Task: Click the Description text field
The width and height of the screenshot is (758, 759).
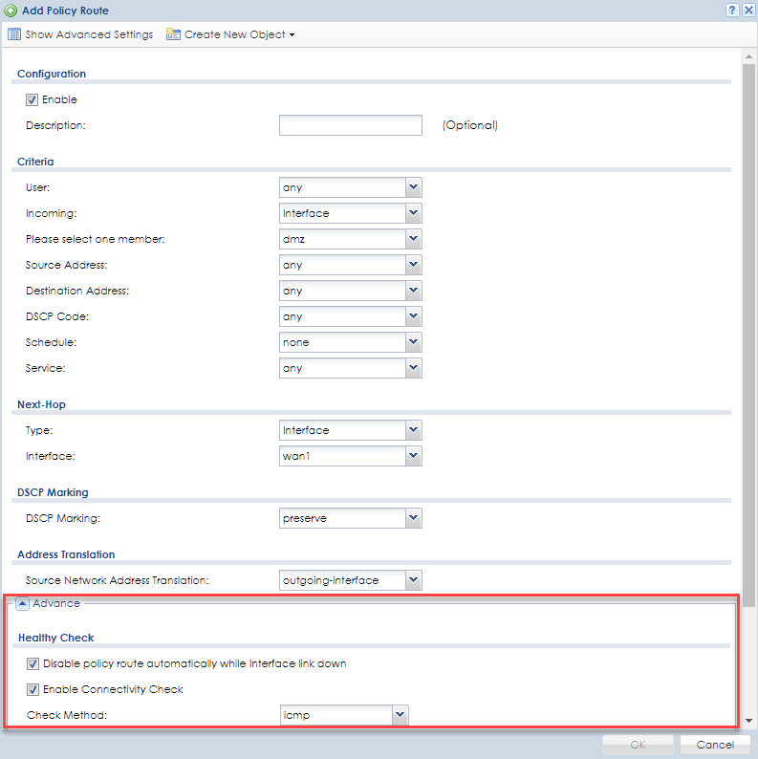Action: click(x=350, y=125)
